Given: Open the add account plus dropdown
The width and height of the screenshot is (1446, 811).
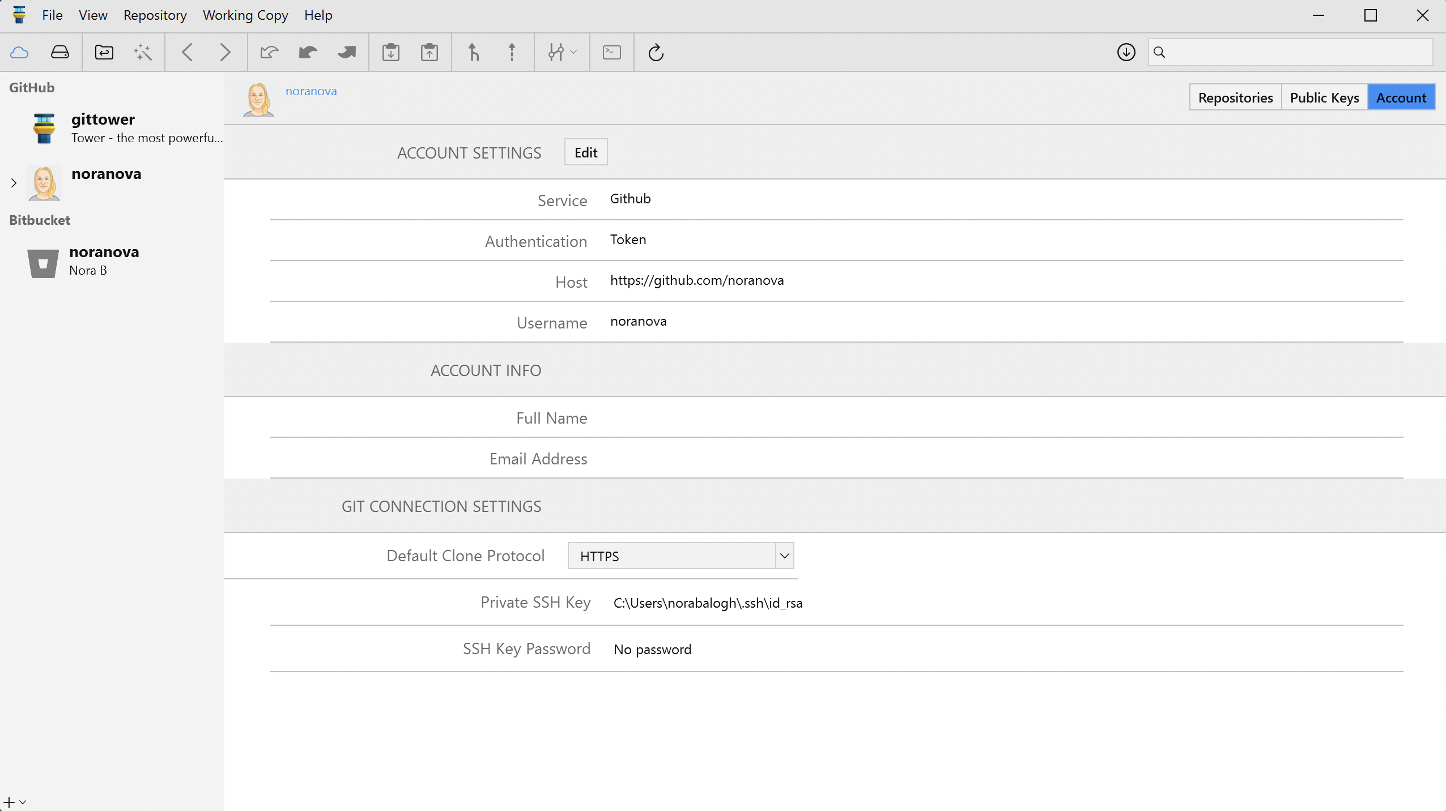Looking at the screenshot, I should [15, 802].
